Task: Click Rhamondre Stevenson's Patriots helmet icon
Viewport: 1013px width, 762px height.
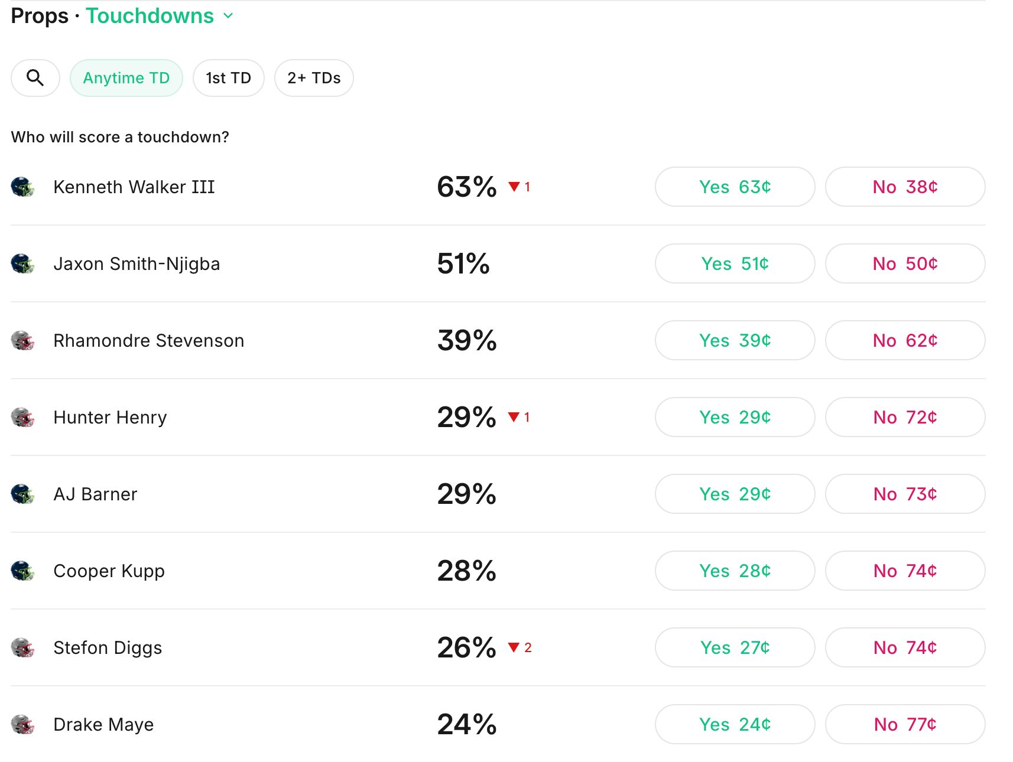Action: coord(22,341)
